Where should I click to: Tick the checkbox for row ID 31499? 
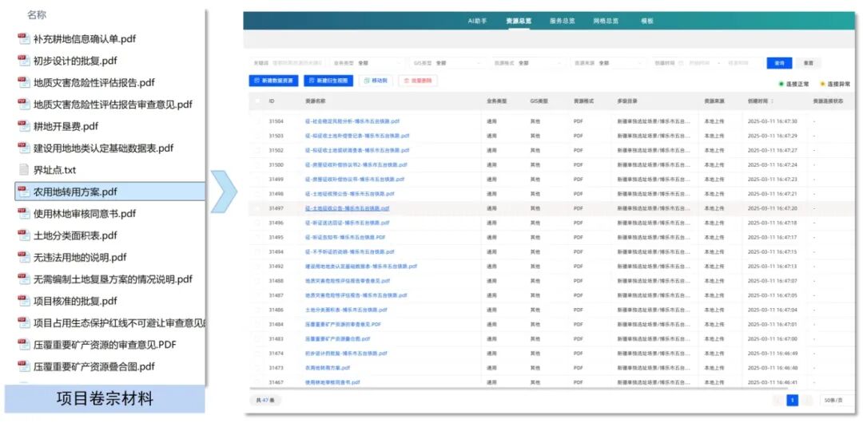(x=257, y=180)
